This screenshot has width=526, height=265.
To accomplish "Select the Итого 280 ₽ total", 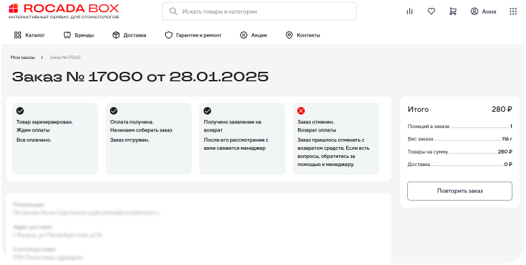I will 459,110.
